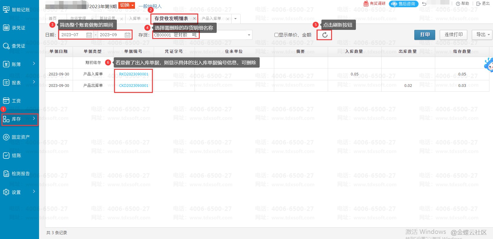This screenshot has width=493, height=239.
Task: Open 检测报告 in the sidebar
Action: tap(17, 174)
